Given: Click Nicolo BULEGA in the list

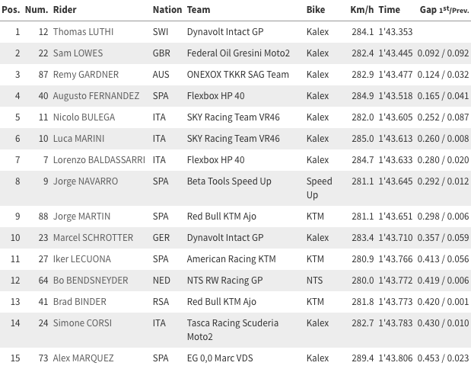Looking at the screenshot, I should pyautogui.click(x=84, y=117).
